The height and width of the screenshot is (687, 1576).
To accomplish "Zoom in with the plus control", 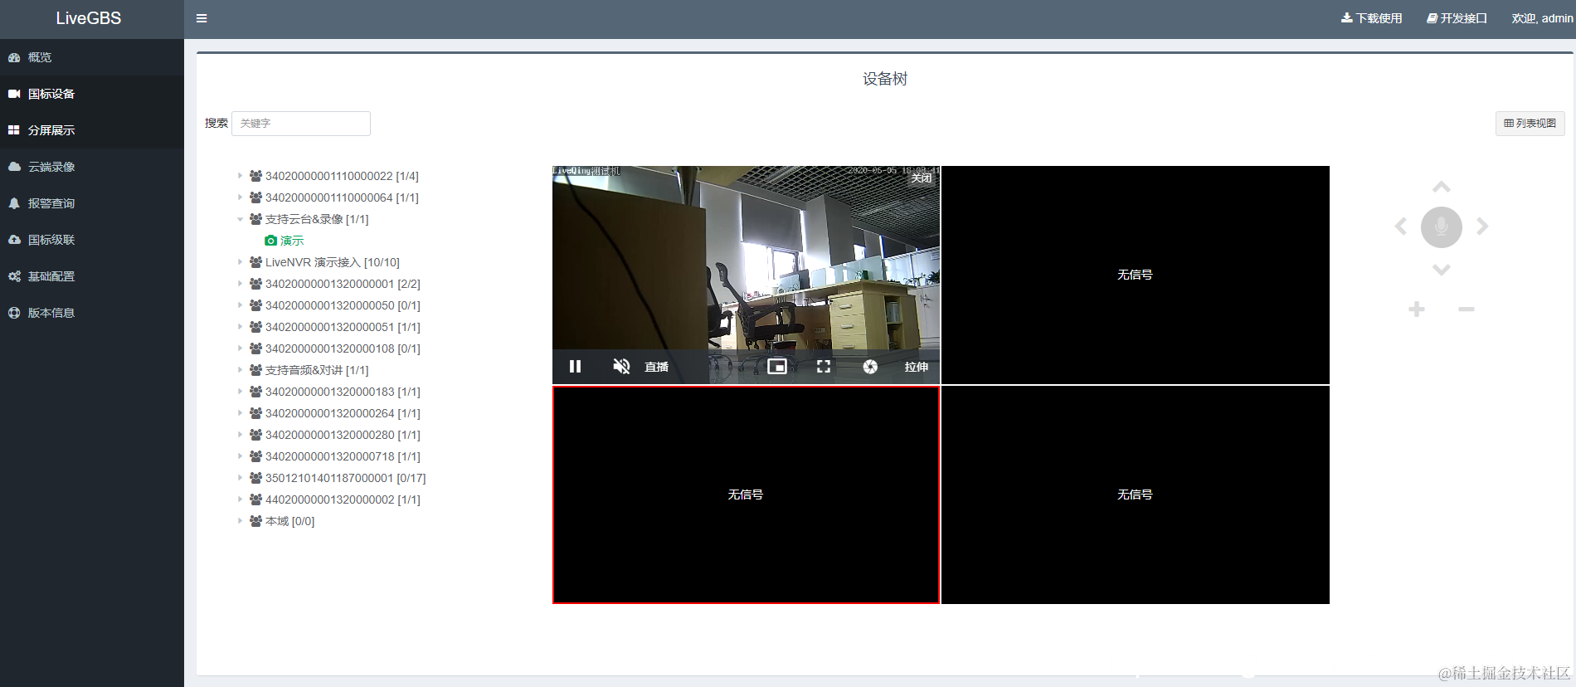I will (x=1417, y=309).
